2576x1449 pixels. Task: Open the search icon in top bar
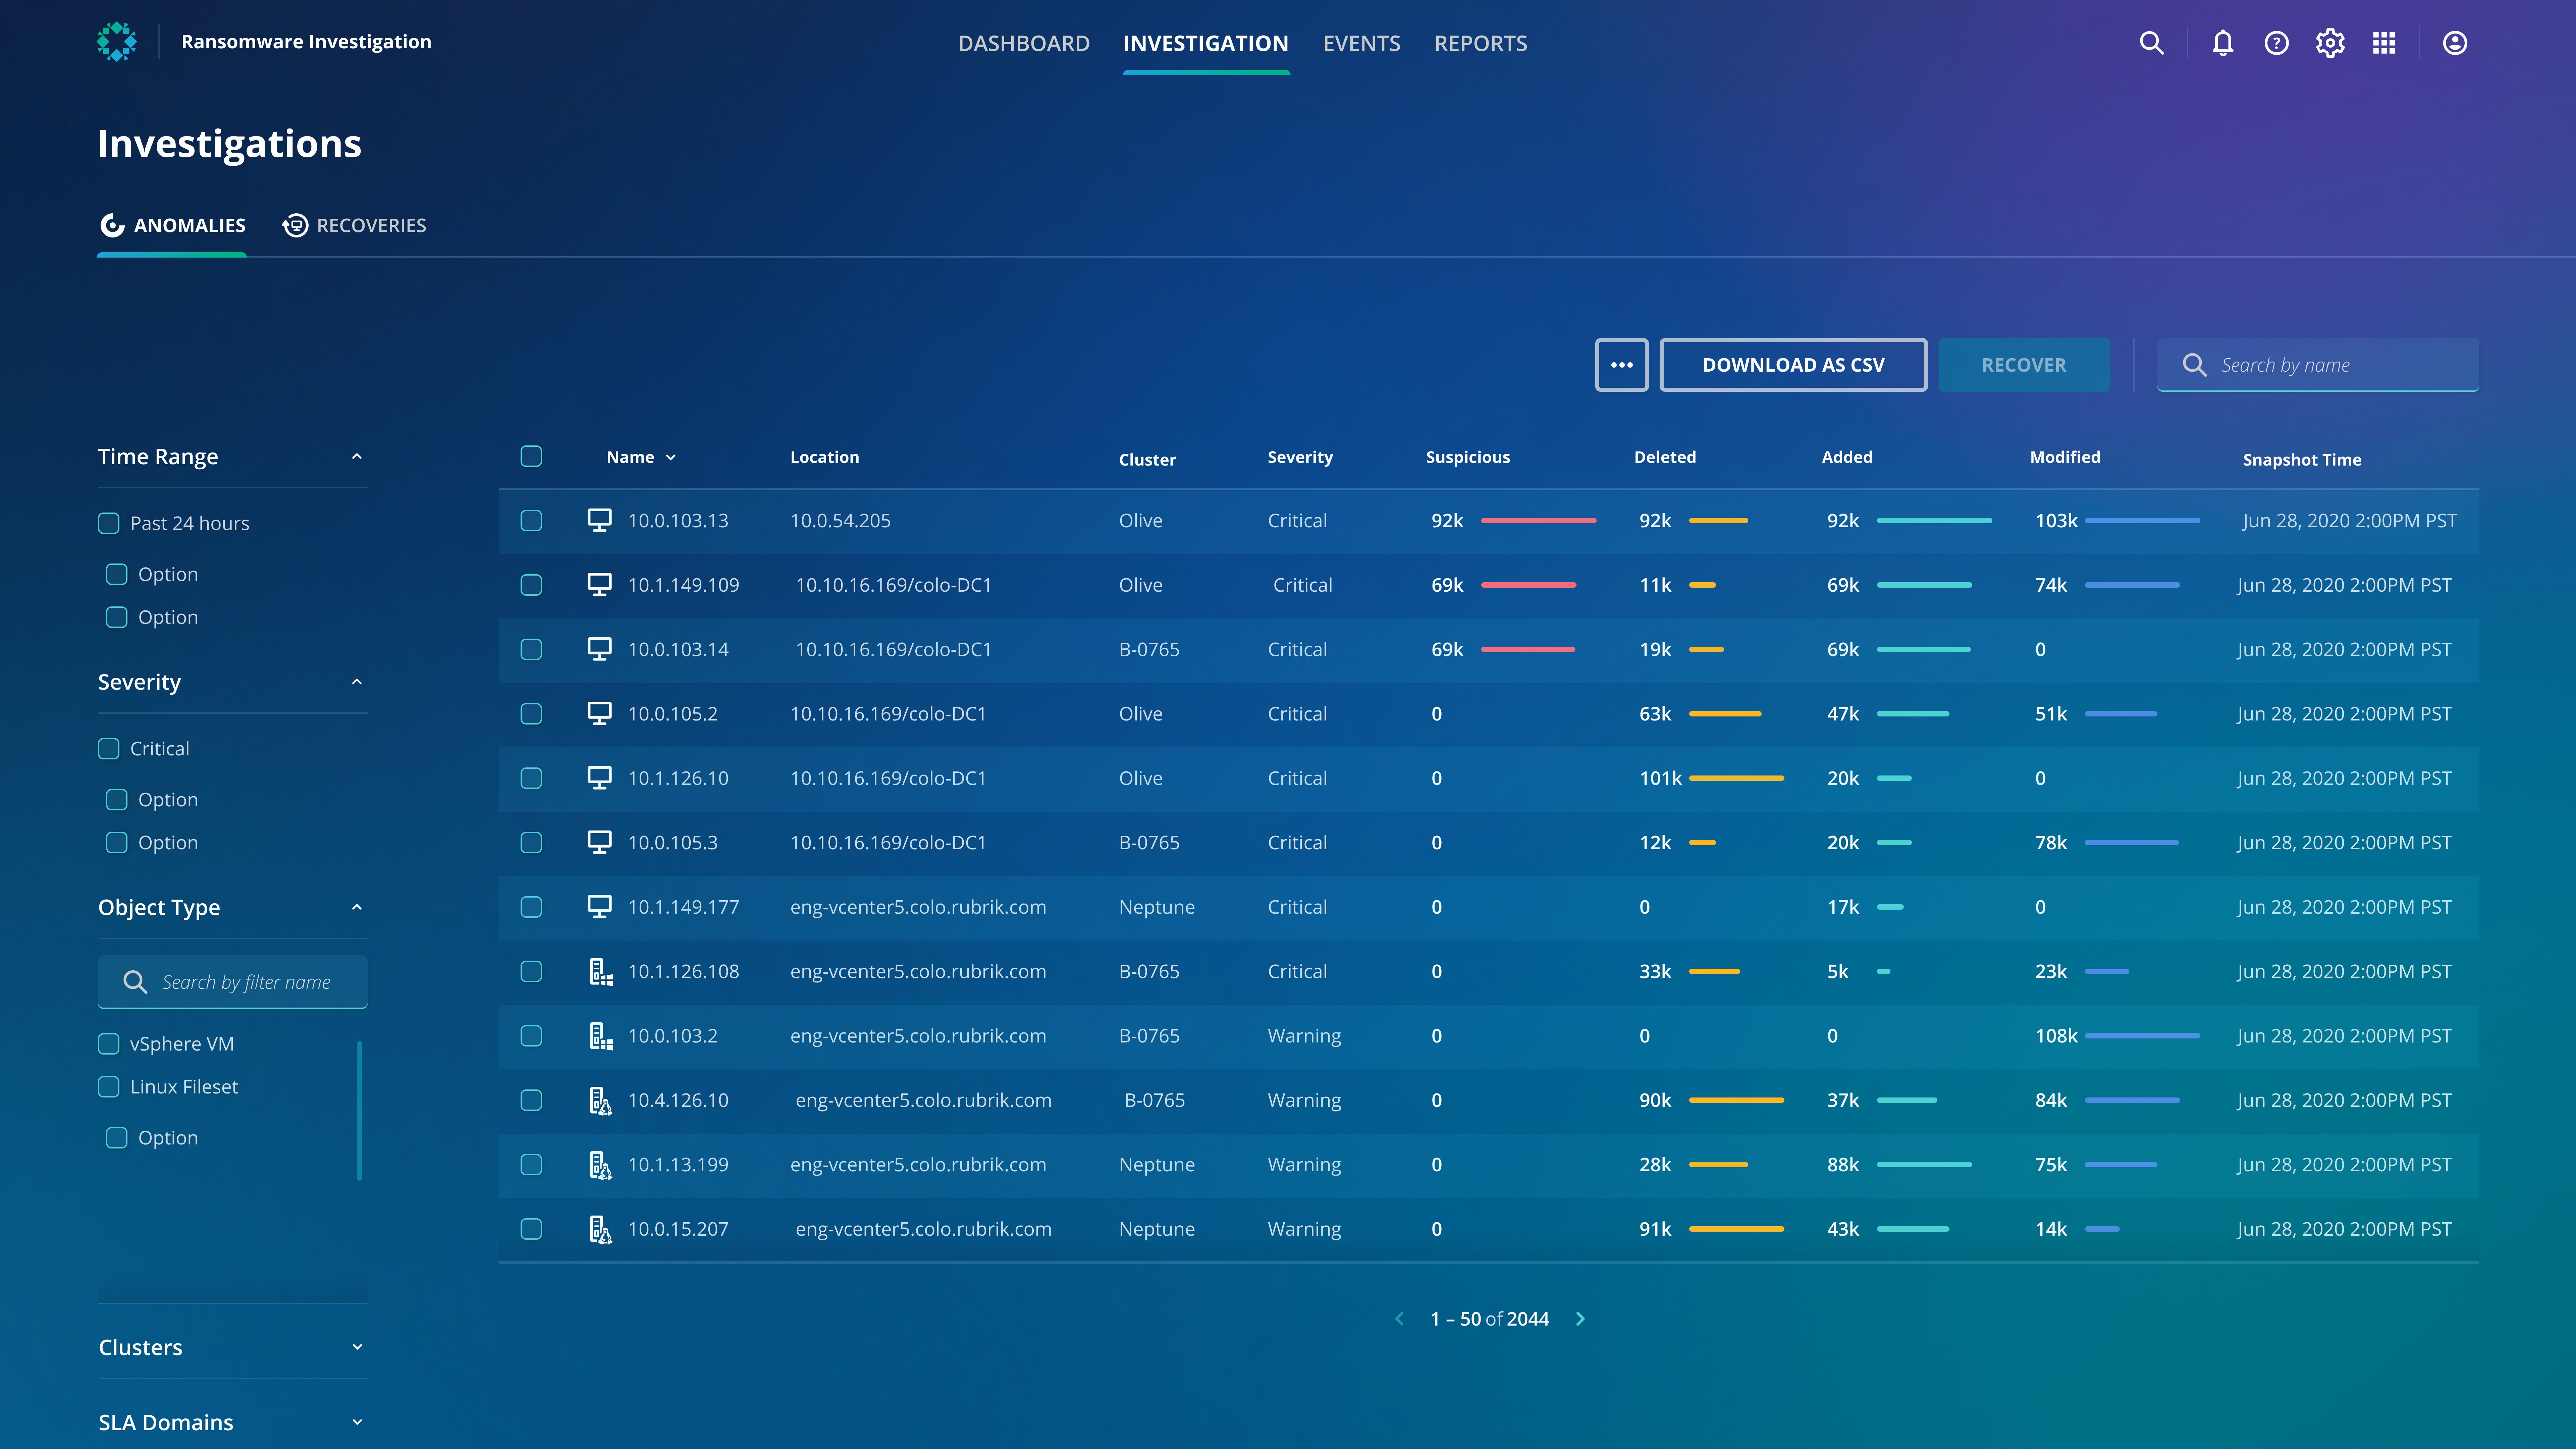point(2151,43)
